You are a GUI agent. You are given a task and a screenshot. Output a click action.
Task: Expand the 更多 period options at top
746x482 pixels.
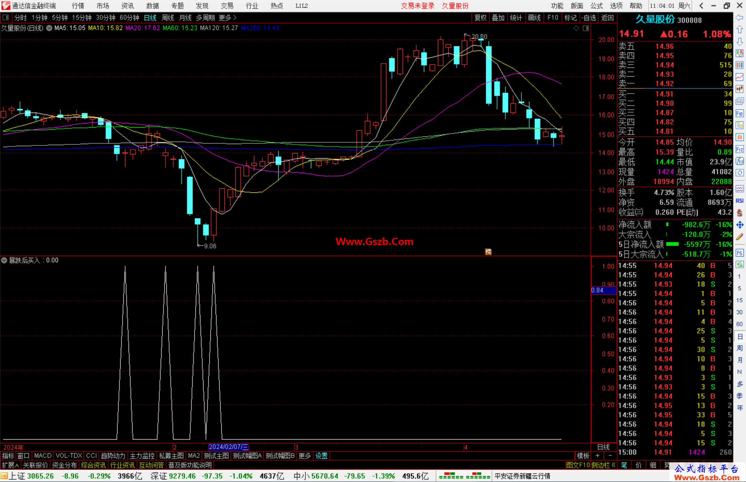click(x=228, y=18)
